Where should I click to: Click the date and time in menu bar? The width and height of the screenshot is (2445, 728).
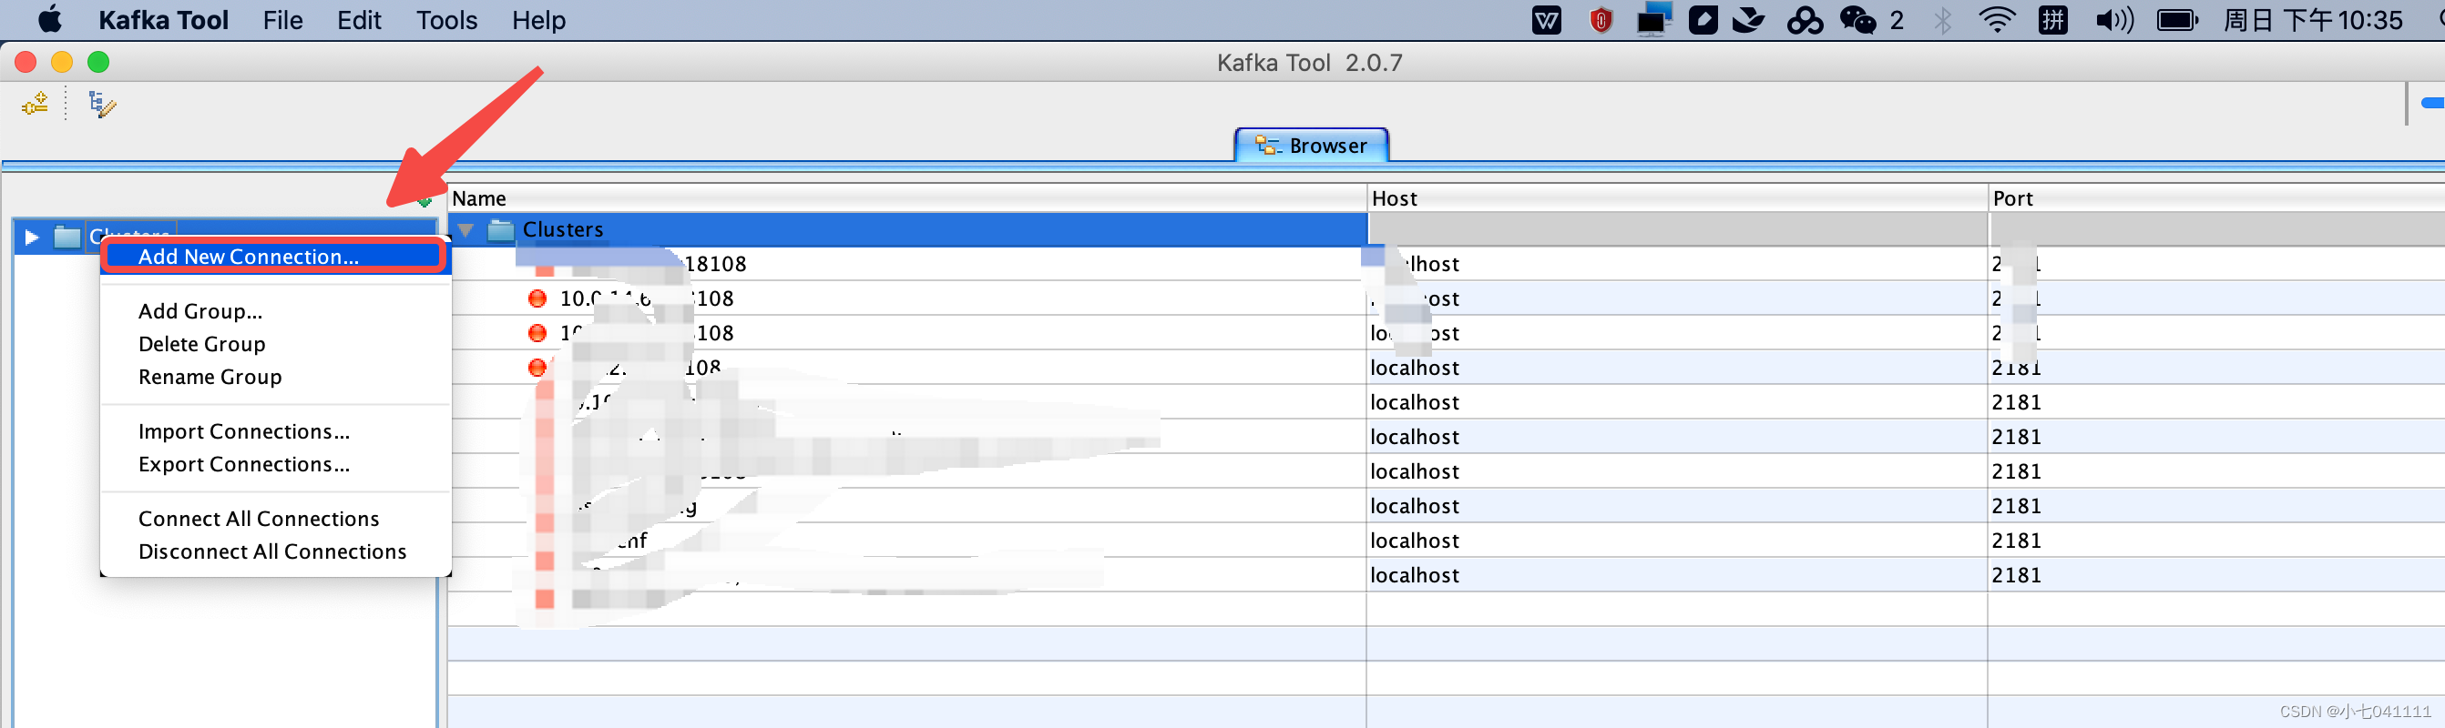pos(2312,20)
